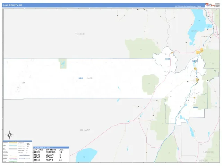This screenshot has height=166, width=222.
Task: Click 84628 in the ZIP index table
Action: coord(37,152)
